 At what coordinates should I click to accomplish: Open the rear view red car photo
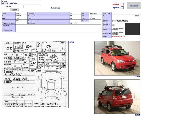tap(117, 97)
